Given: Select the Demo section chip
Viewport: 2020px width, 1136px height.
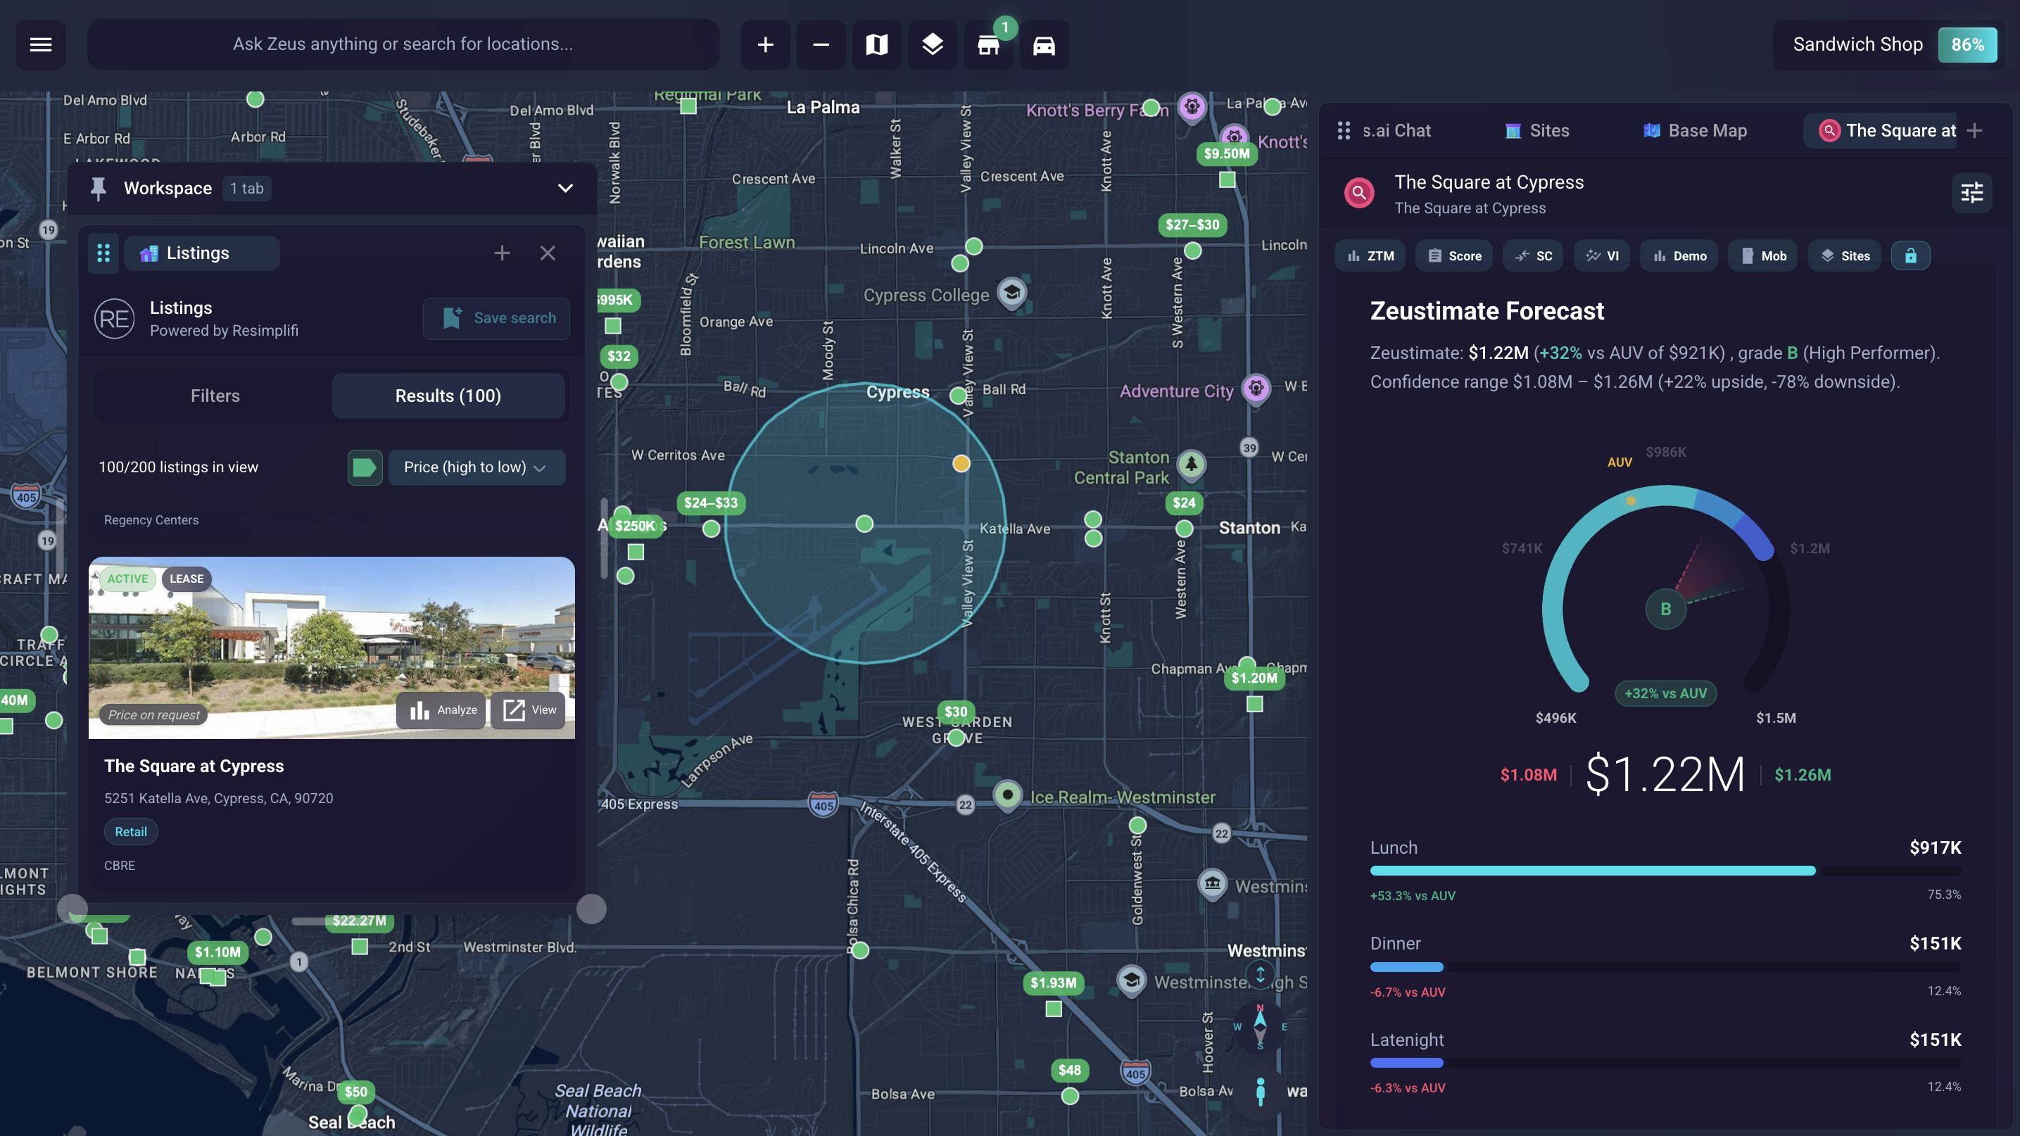Looking at the screenshot, I should click(x=1679, y=255).
